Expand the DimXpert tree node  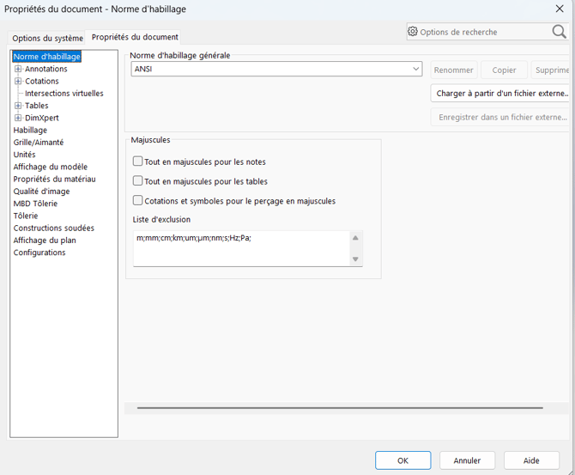[x=18, y=118]
